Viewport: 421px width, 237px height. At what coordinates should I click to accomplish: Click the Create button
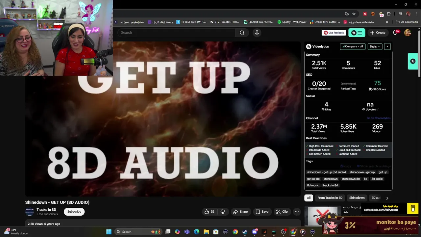coord(378,33)
